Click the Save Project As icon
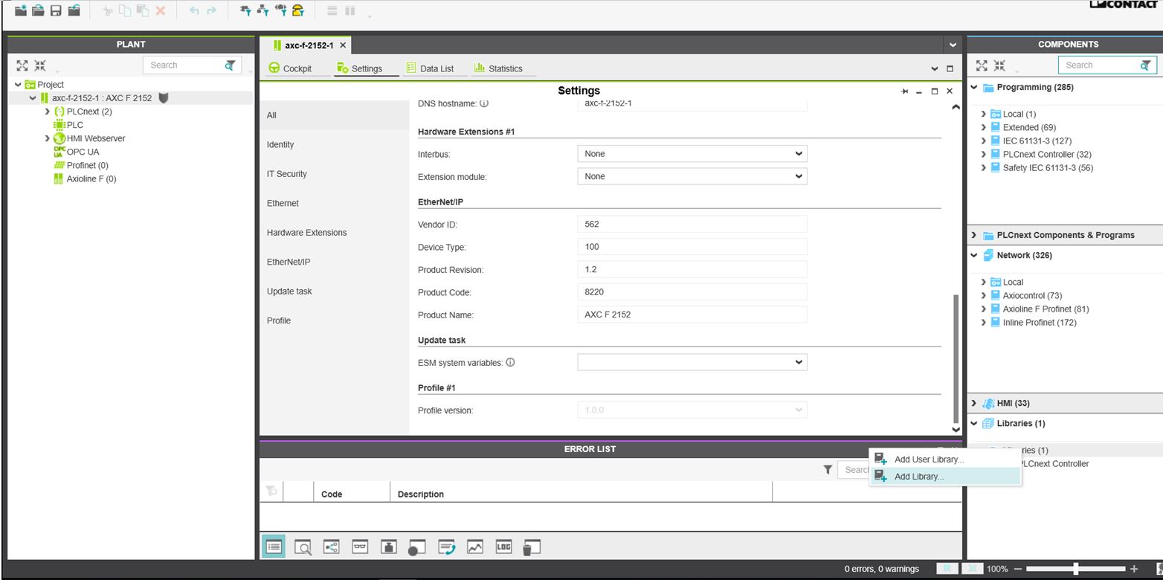Viewport: 1163px width, 580px height. coord(74,10)
